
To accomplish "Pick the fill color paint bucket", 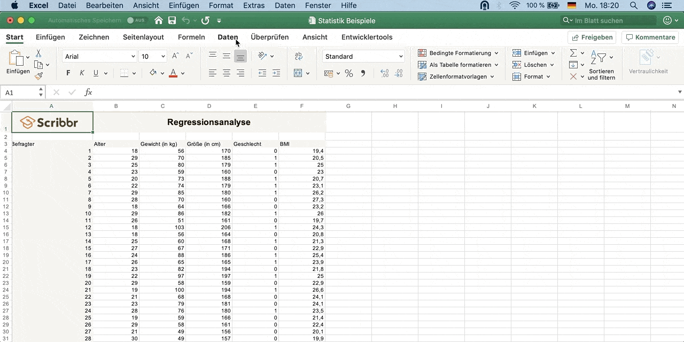I will tap(153, 73).
